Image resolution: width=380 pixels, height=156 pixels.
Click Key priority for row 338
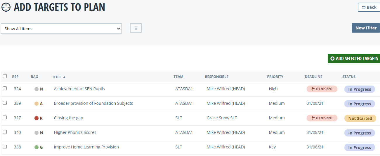point(272,147)
